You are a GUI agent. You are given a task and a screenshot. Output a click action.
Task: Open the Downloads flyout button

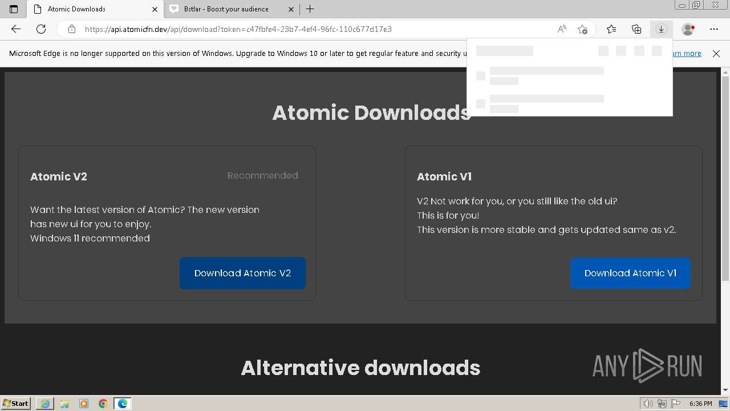point(661,29)
